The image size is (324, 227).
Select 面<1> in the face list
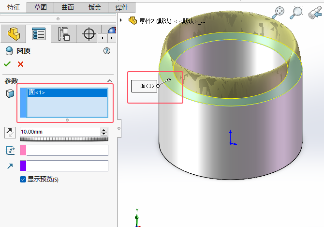[x=67, y=92]
